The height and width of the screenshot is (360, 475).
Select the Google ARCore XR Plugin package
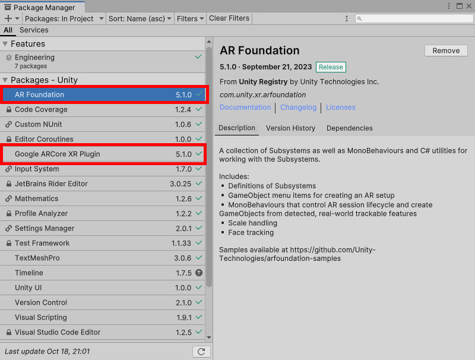click(x=102, y=154)
